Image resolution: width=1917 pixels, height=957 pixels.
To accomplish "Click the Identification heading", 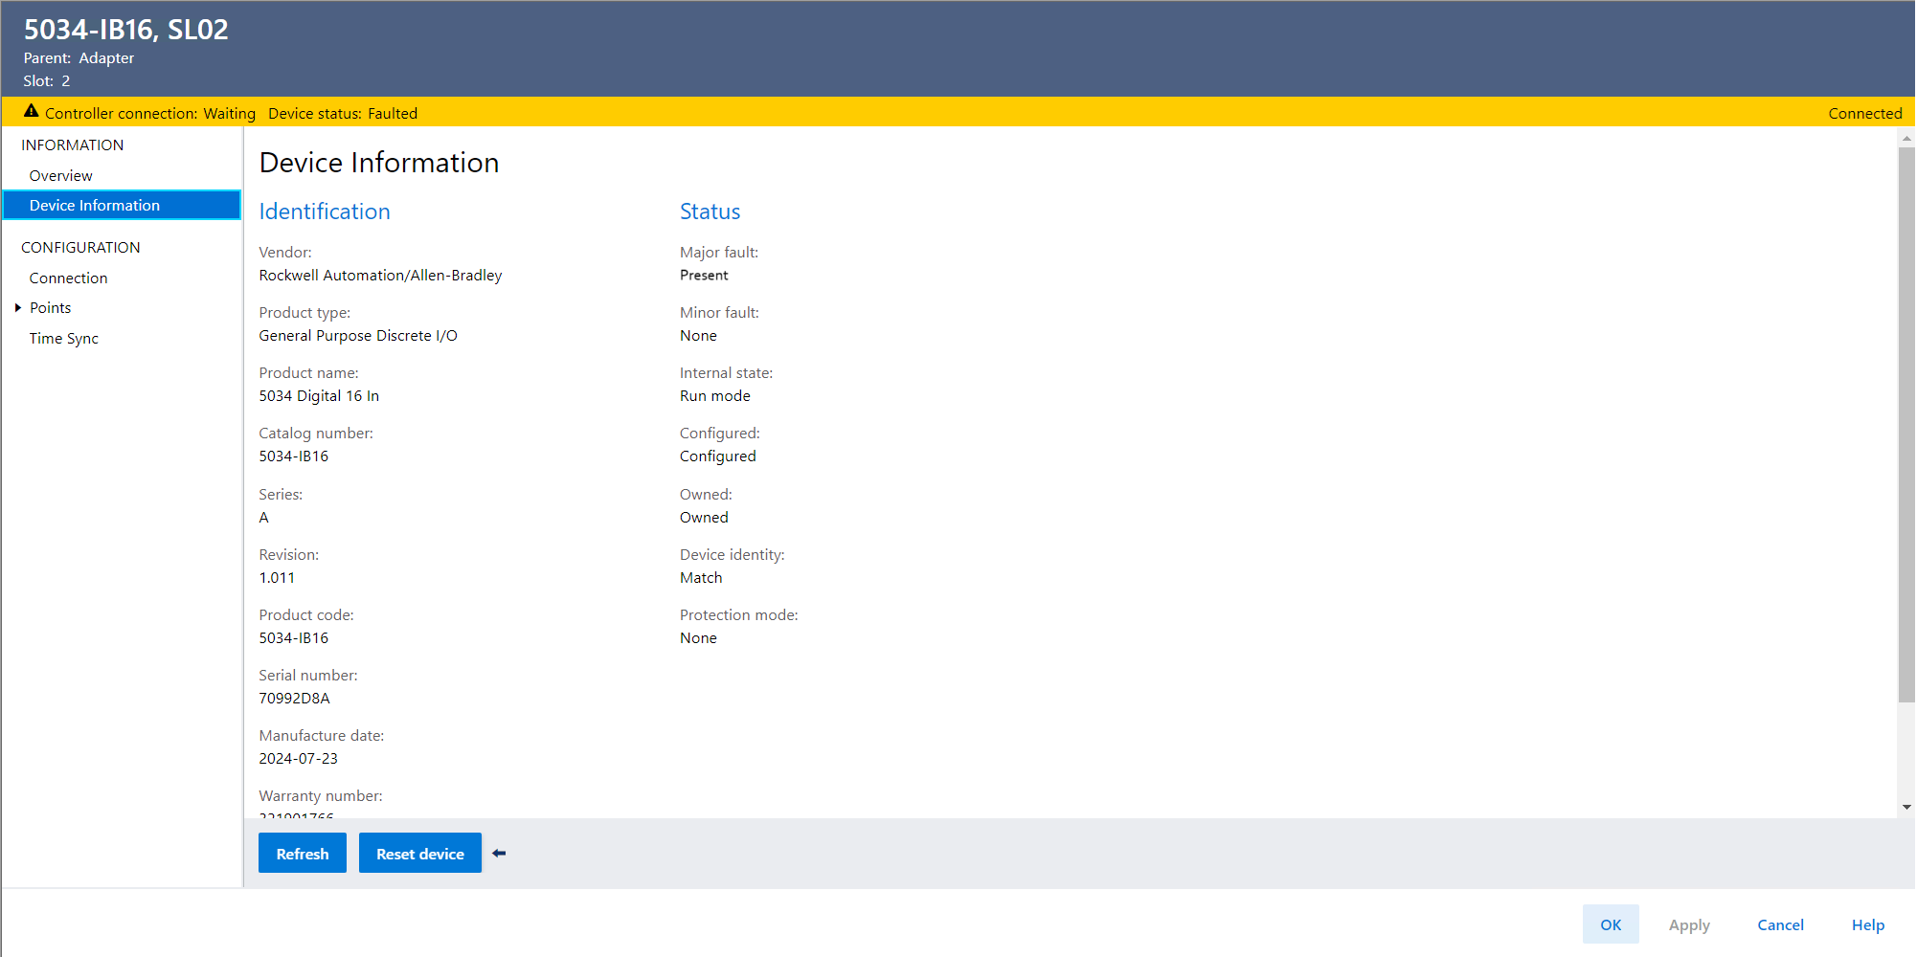I will point(325,211).
